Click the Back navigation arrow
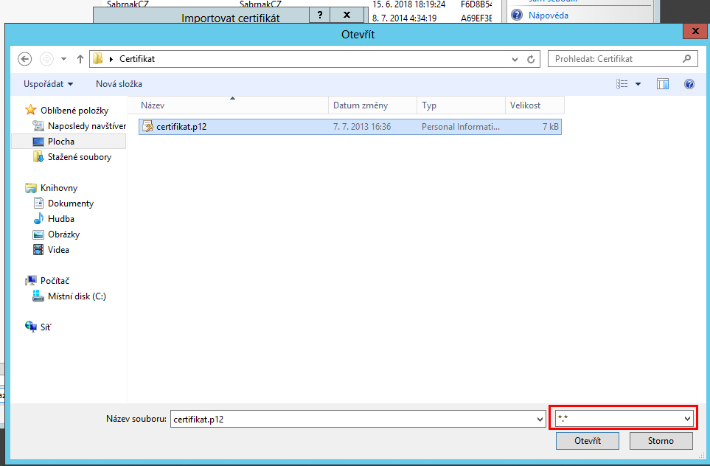 pos(25,59)
